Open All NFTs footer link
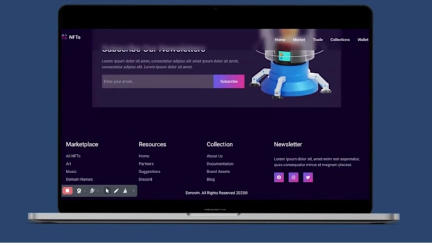432x243 pixels. pyautogui.click(x=73, y=156)
